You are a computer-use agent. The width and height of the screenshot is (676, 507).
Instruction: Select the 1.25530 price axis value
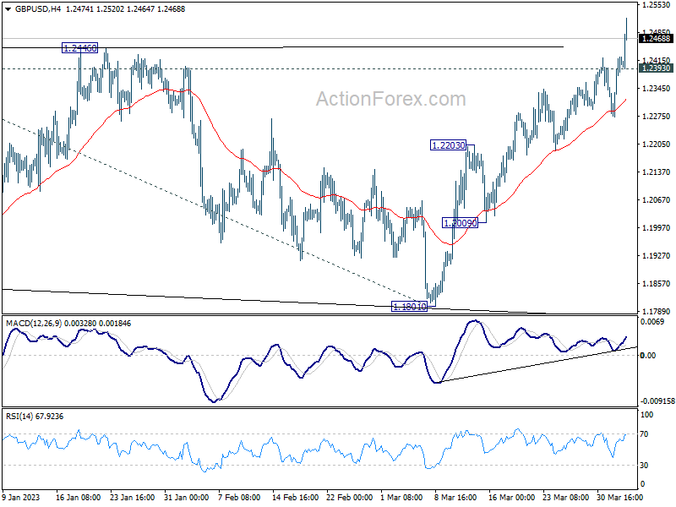656,5
